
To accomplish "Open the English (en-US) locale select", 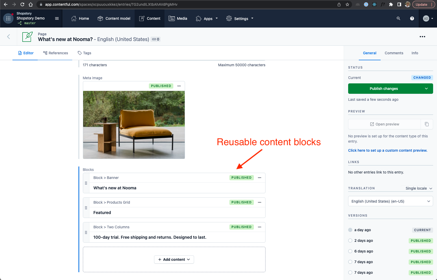I will [x=390, y=201].
